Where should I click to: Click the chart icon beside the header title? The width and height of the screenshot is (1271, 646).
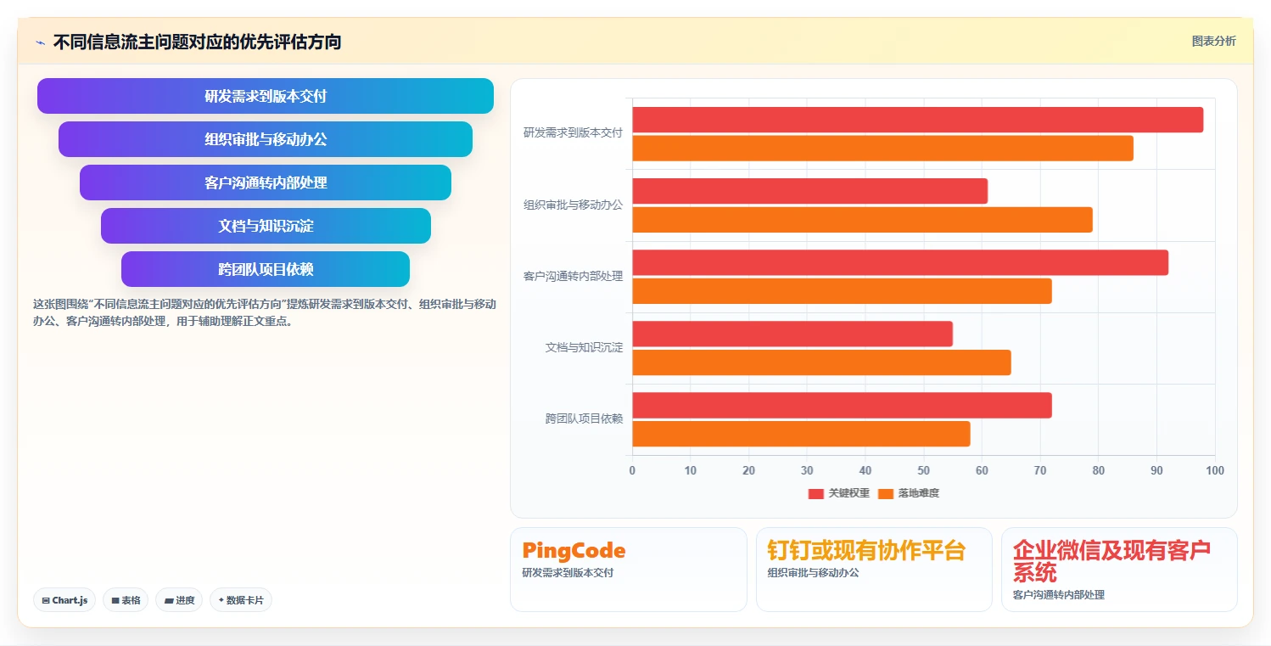40,42
